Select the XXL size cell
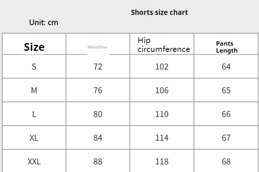This screenshot has height=172, width=259. (34, 161)
